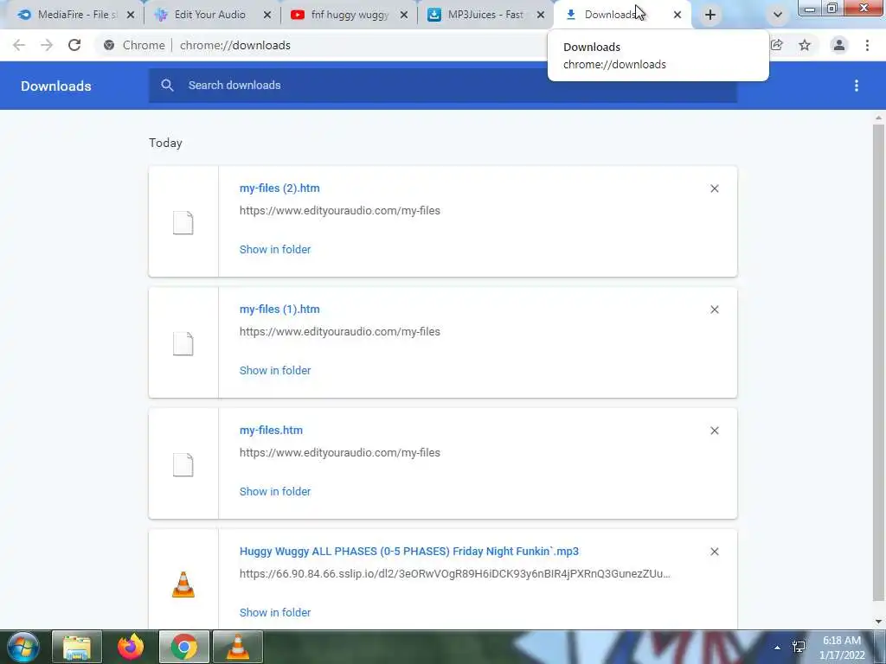Open VLC from the taskbar
Image resolution: width=886 pixels, height=664 pixels.
pyautogui.click(x=238, y=647)
